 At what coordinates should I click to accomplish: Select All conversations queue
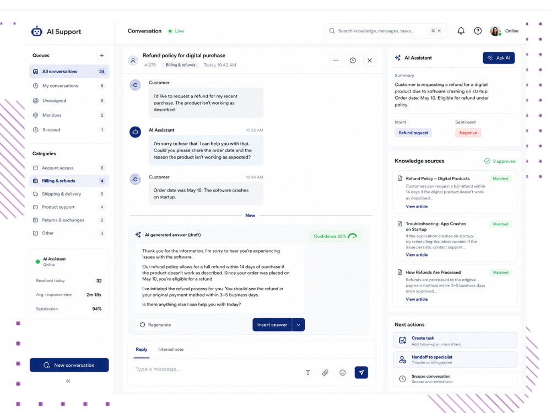[69, 71]
